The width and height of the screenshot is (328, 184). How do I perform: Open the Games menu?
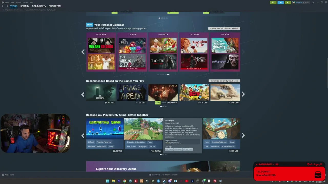click(25, 2)
